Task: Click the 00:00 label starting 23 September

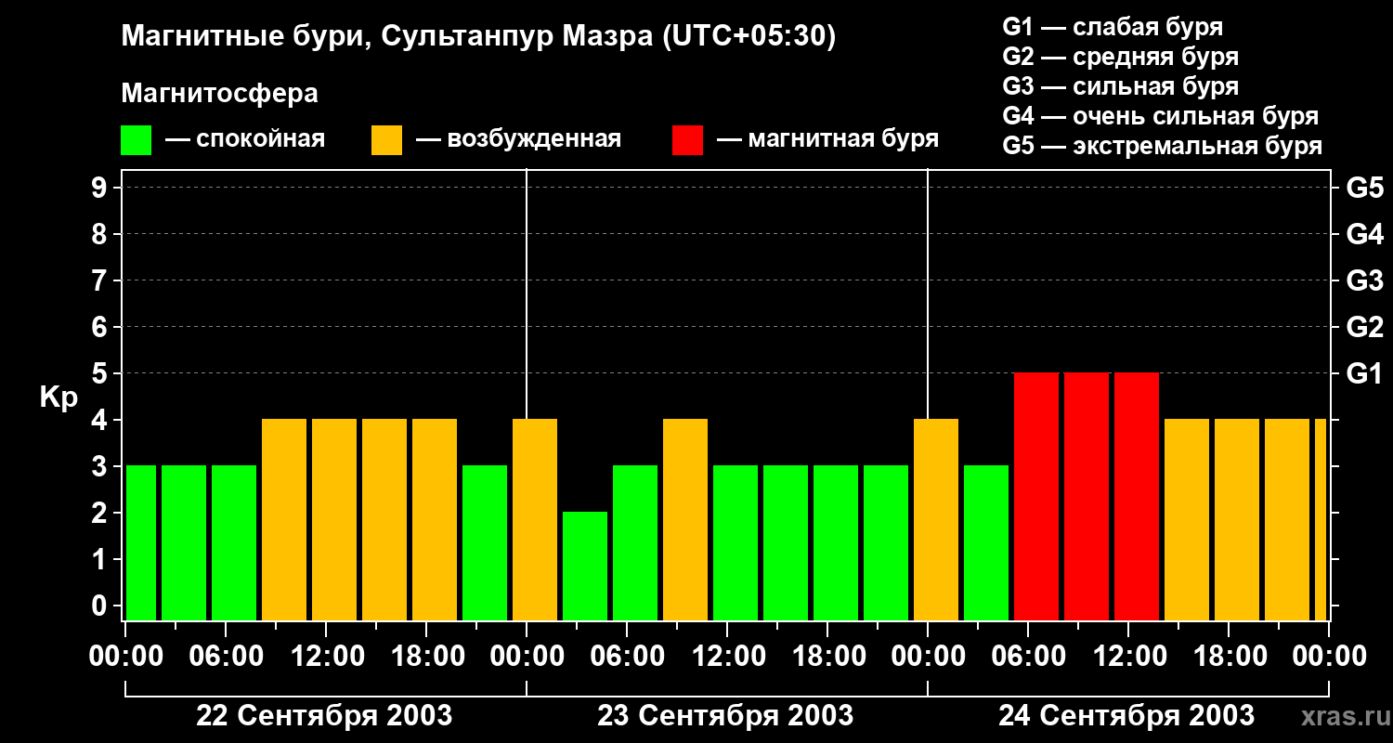Action: (x=527, y=656)
